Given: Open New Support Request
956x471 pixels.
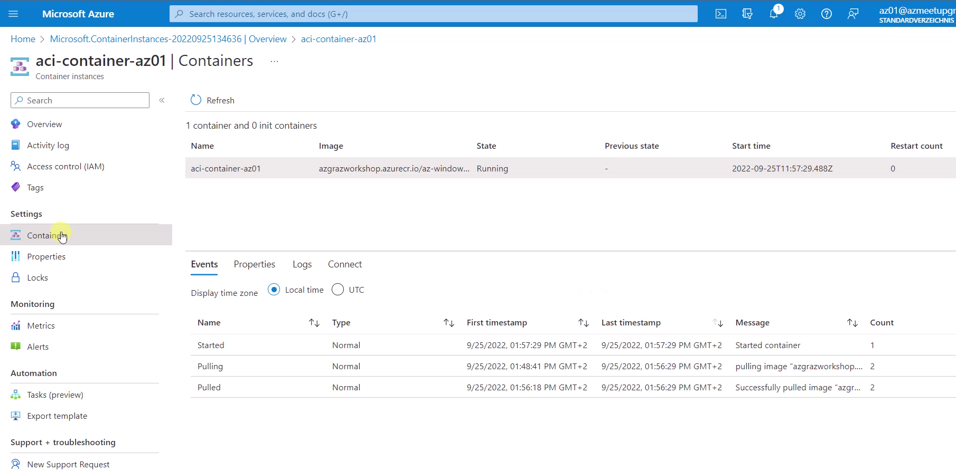Looking at the screenshot, I should tap(68, 464).
